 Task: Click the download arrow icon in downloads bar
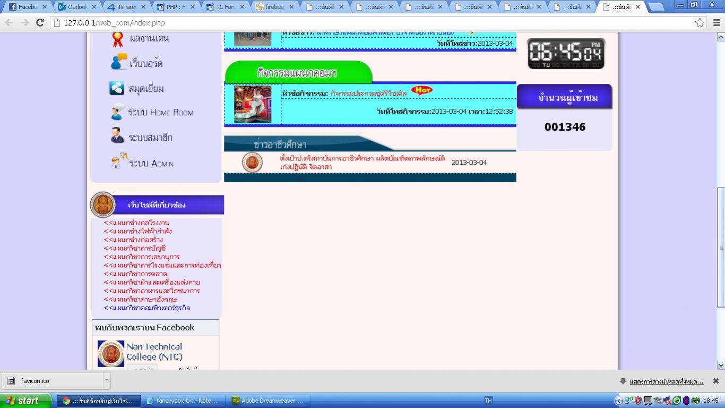tap(623, 381)
